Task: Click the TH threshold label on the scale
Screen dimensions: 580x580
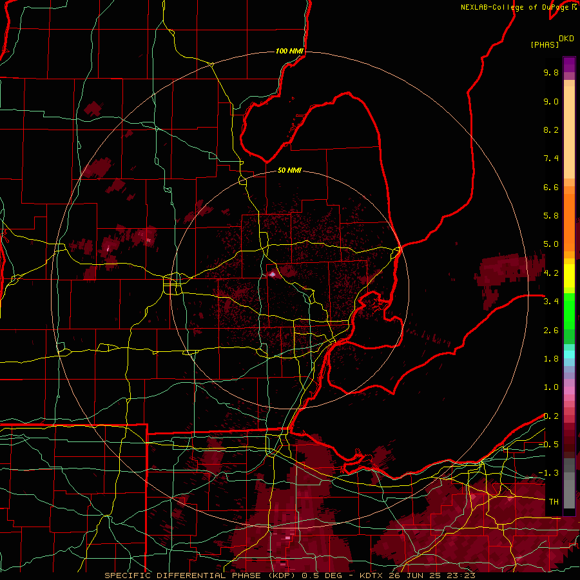Action: 554,502
